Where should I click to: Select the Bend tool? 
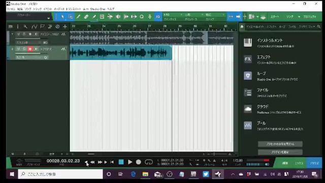tap(110, 17)
